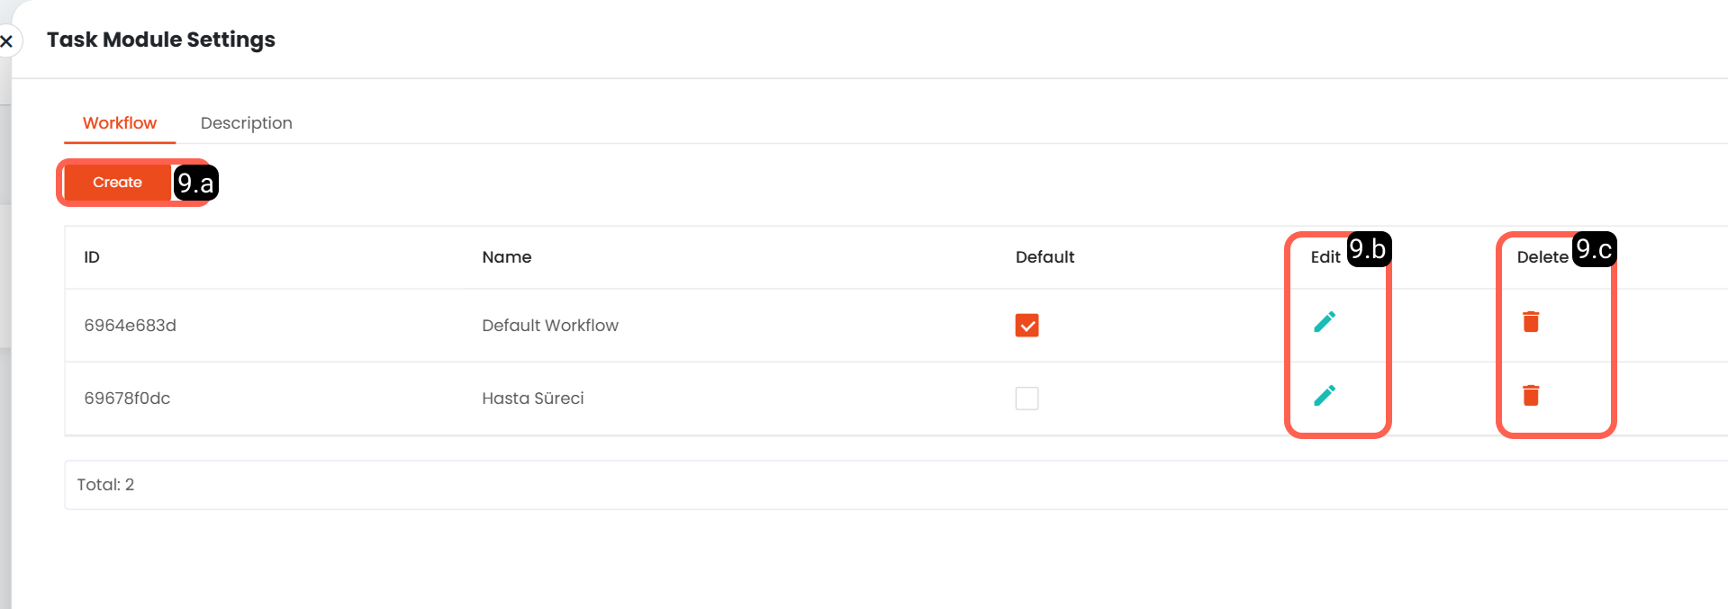1728x609 pixels.
Task: Create a new workflow
Action: coord(117,183)
